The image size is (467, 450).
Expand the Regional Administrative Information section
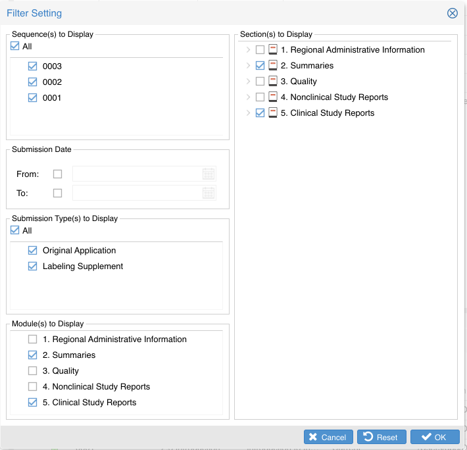tap(248, 50)
